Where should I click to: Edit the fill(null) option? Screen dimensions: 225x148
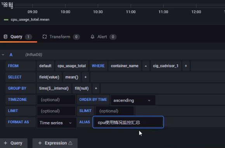coord(81,88)
